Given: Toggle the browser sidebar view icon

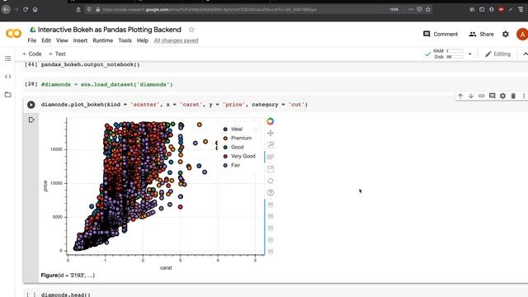Looking at the screenshot, I should 482,9.
